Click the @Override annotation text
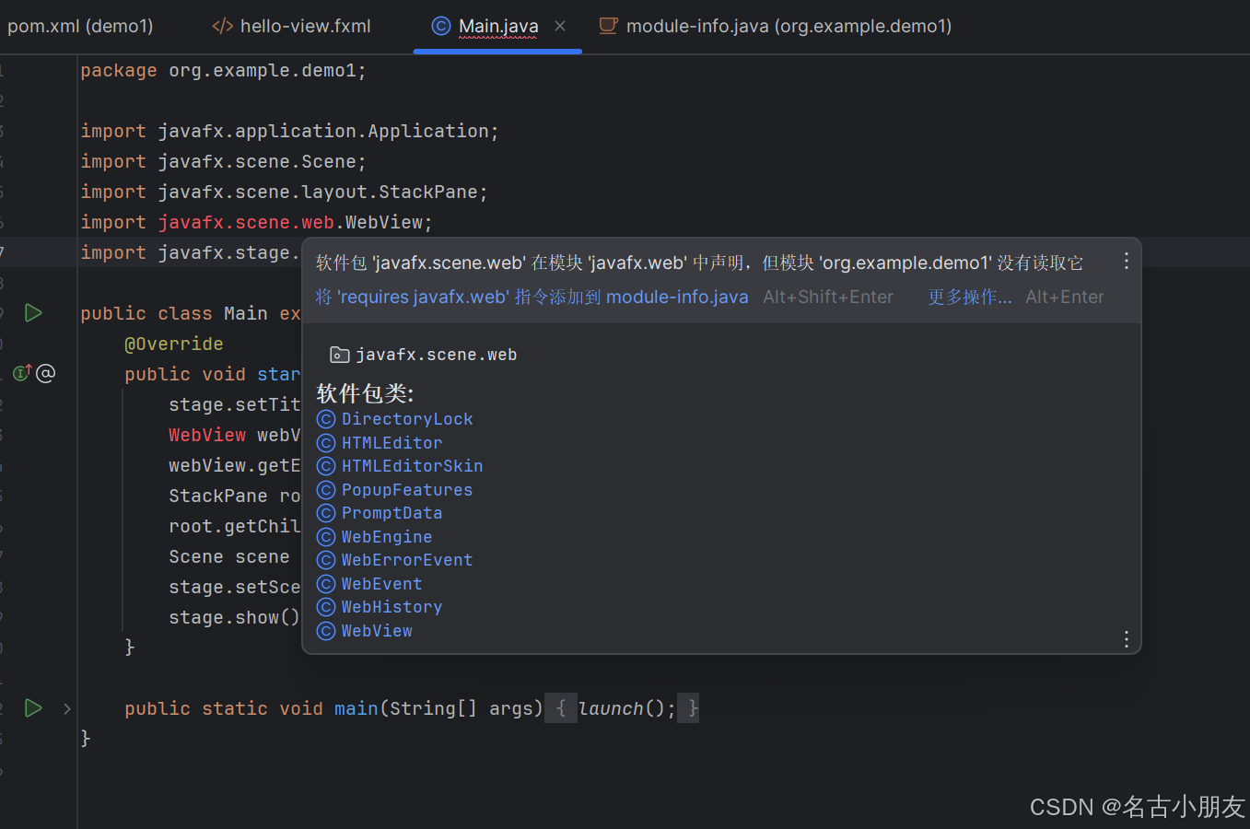1250x829 pixels. point(174,344)
